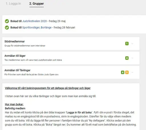Click the Välkomna till vårt bokningssystem heading

point(48,88)
